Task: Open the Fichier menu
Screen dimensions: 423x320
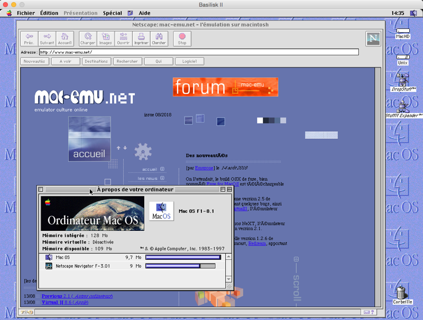Action: pyautogui.click(x=26, y=13)
